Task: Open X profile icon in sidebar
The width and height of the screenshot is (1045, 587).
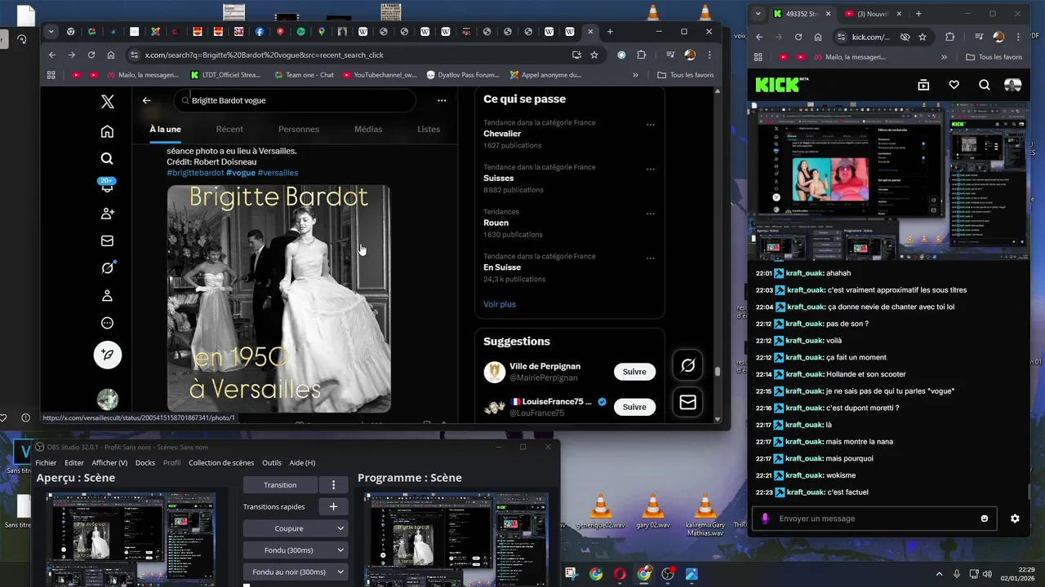Action: (x=107, y=295)
